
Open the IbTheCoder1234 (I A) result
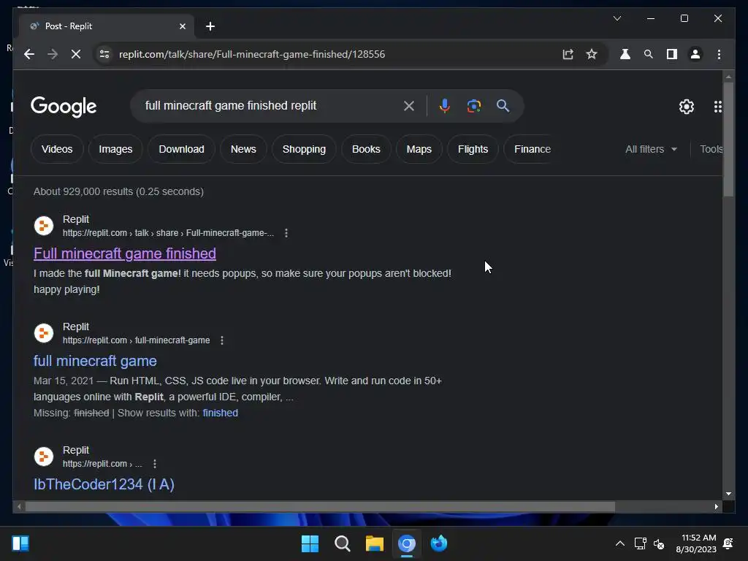click(104, 484)
